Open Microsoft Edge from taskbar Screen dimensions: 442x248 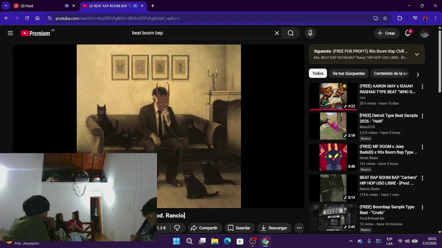coord(227,241)
